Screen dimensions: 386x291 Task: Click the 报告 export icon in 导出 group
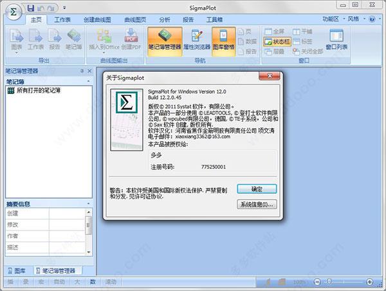(55, 39)
